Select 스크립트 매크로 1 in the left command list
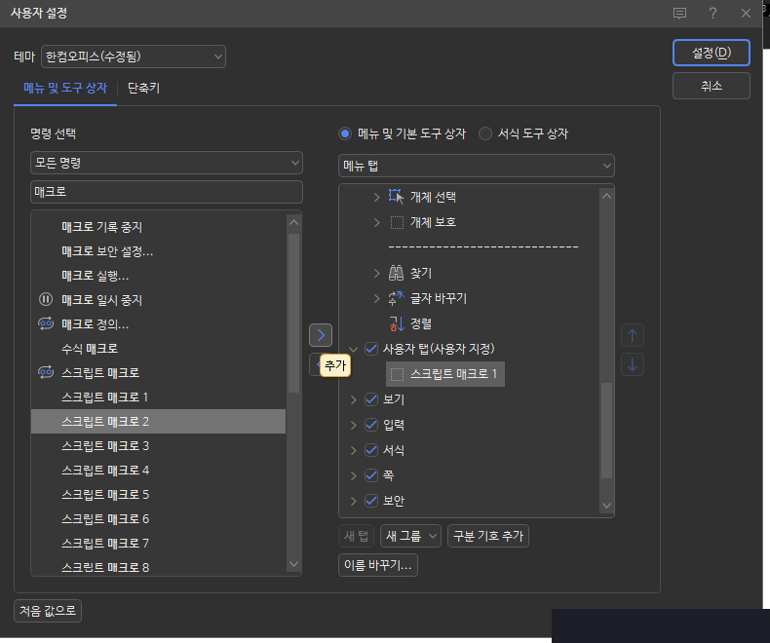The height and width of the screenshot is (643, 770). (x=158, y=397)
